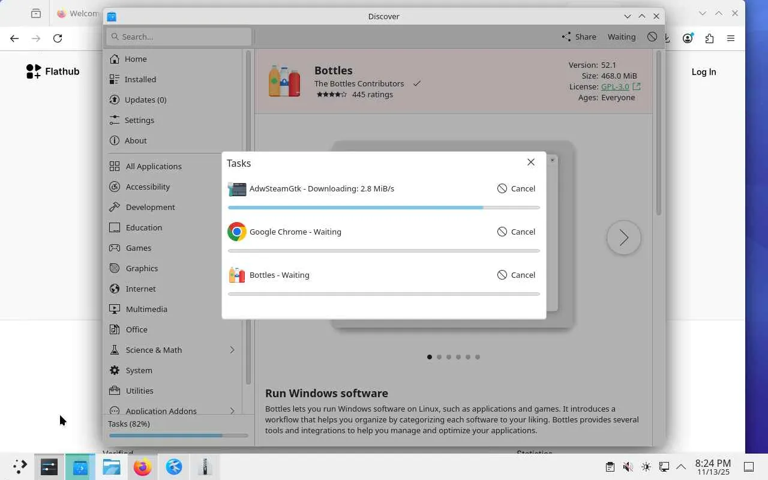Select the Internet category
768x480 pixels.
point(173,289)
